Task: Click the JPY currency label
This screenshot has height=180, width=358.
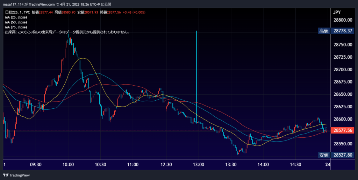Action: (x=337, y=12)
